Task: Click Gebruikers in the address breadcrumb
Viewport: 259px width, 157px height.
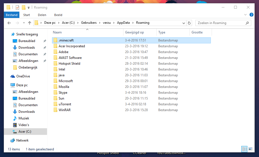Action: pos(89,23)
